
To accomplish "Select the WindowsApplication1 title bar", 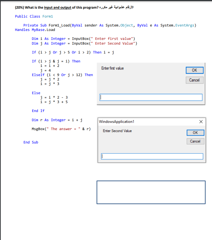I will tap(131, 121).
